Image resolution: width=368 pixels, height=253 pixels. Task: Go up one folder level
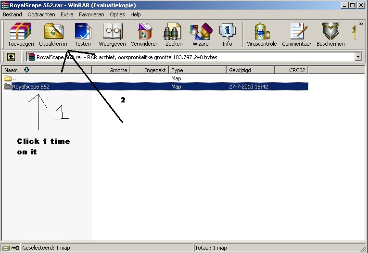tap(11, 57)
